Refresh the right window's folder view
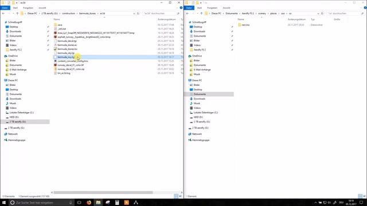The height and width of the screenshot is (206, 367). 322,14
